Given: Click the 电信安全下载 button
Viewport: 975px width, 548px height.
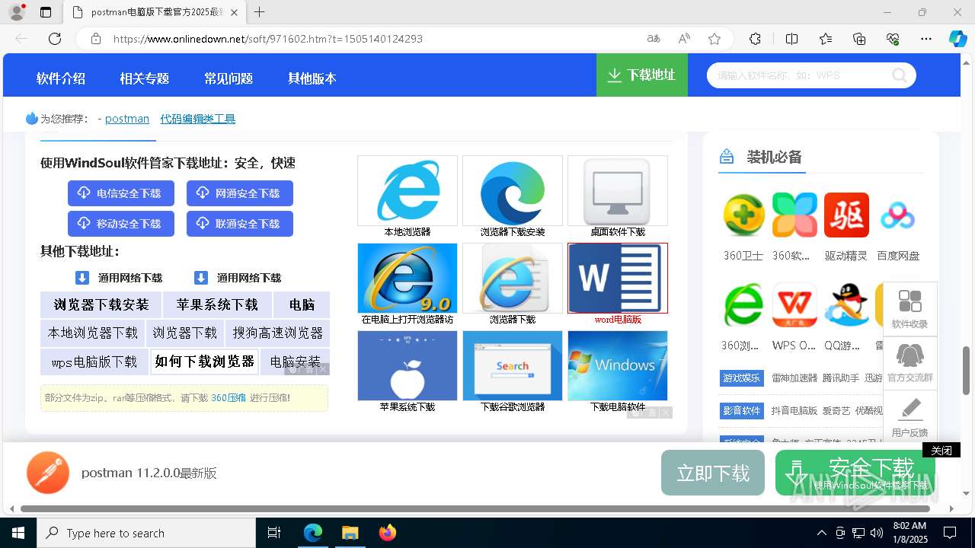Looking at the screenshot, I should pyautogui.click(x=121, y=193).
